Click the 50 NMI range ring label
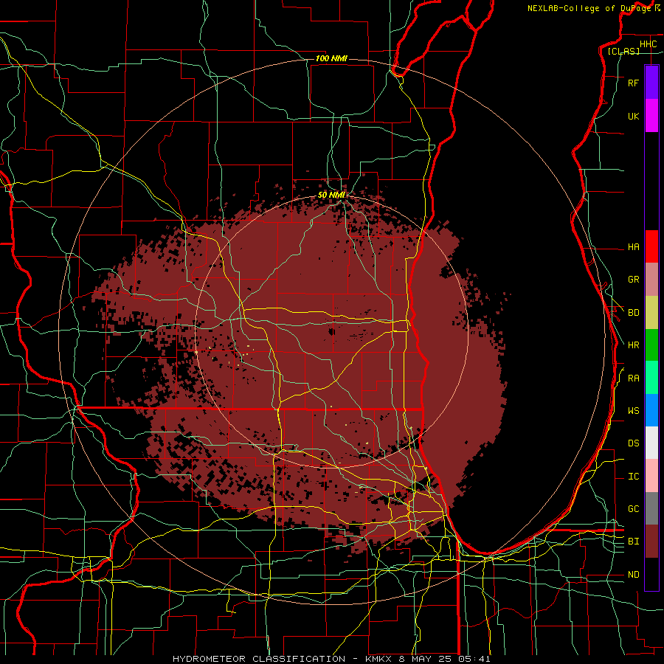Viewport: 664px width, 664px height. coord(331,195)
